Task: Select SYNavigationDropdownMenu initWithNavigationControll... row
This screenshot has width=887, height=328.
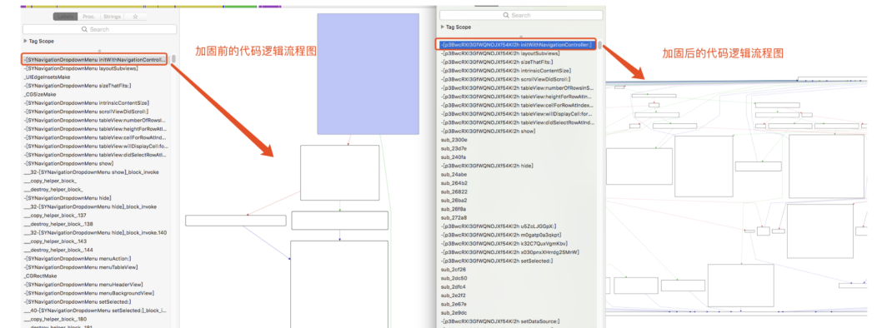Action: coord(94,59)
